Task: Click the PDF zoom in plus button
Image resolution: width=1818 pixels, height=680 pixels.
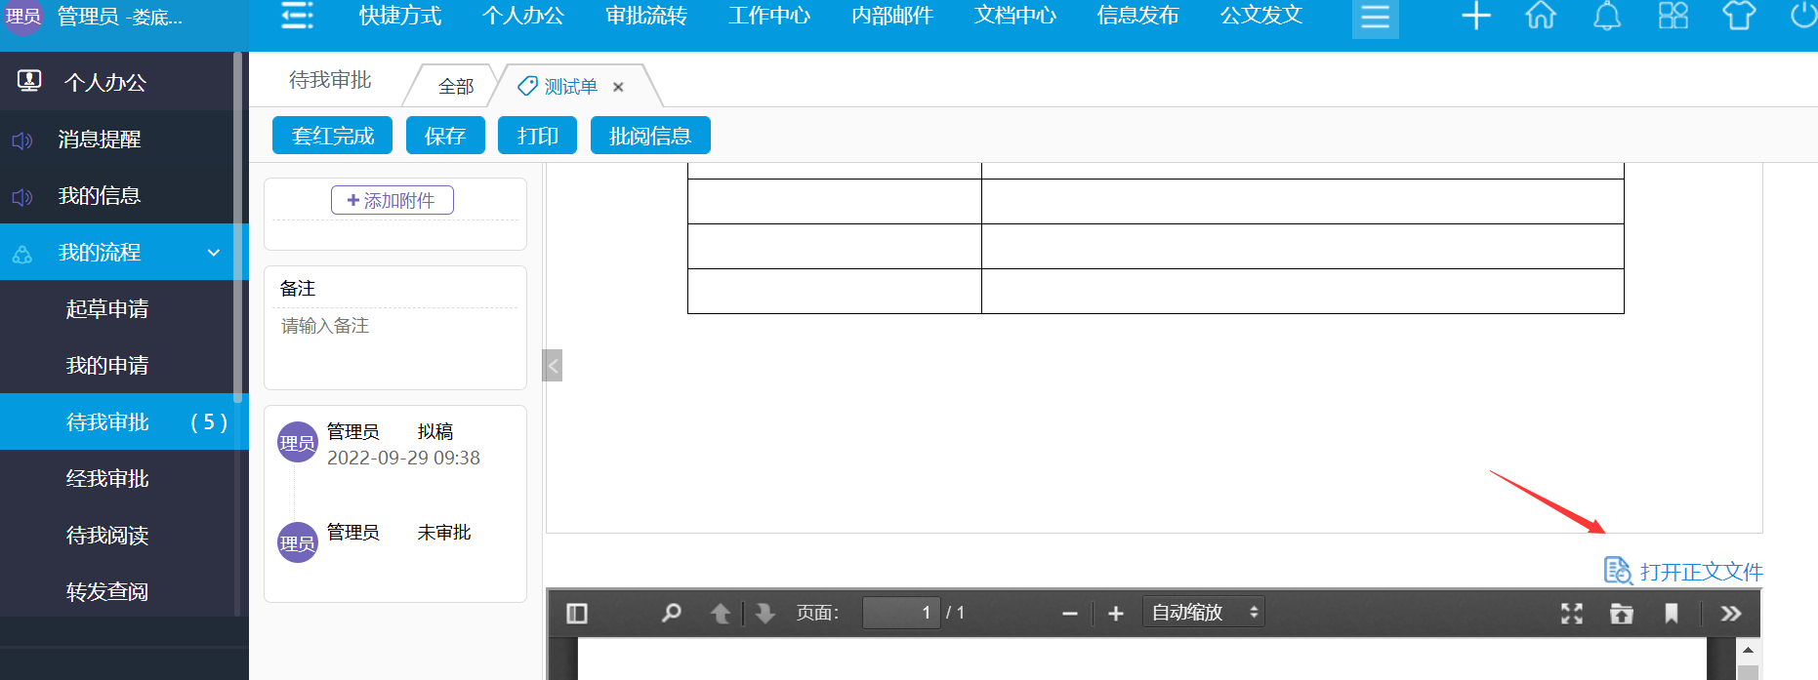Action: pyautogui.click(x=1116, y=613)
